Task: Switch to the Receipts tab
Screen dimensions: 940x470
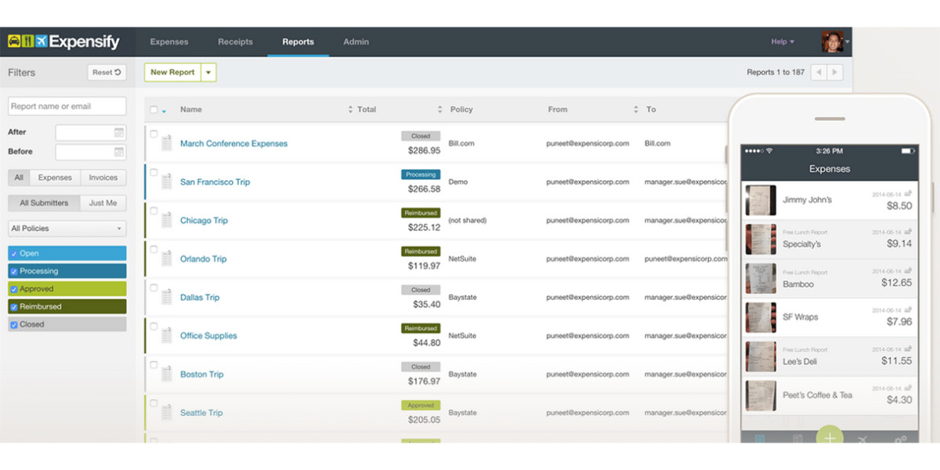Action: pos(235,42)
